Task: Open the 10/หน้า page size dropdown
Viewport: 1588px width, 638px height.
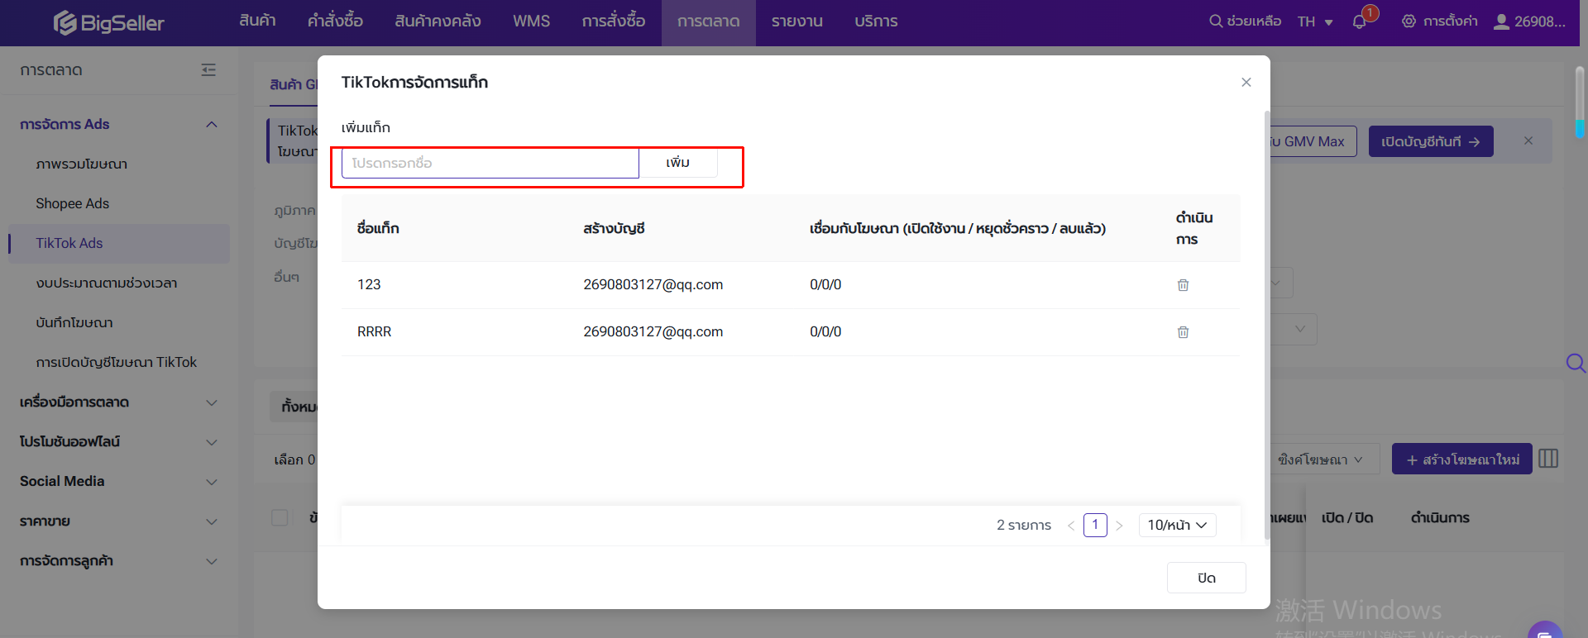Action: coord(1177,525)
